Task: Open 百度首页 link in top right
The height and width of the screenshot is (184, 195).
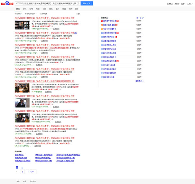Action: click(x=170, y=4)
